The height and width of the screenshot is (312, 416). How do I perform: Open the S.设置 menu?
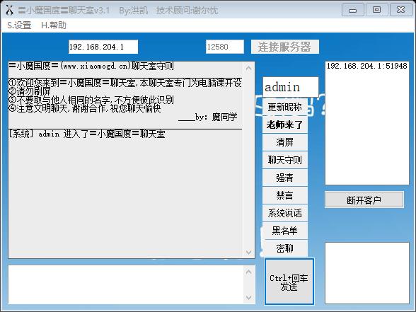point(19,25)
